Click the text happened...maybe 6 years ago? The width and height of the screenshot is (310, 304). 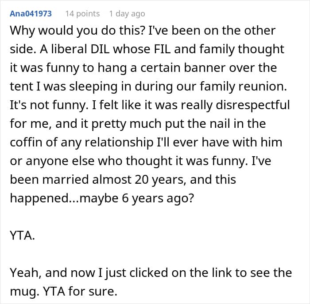(x=102, y=198)
